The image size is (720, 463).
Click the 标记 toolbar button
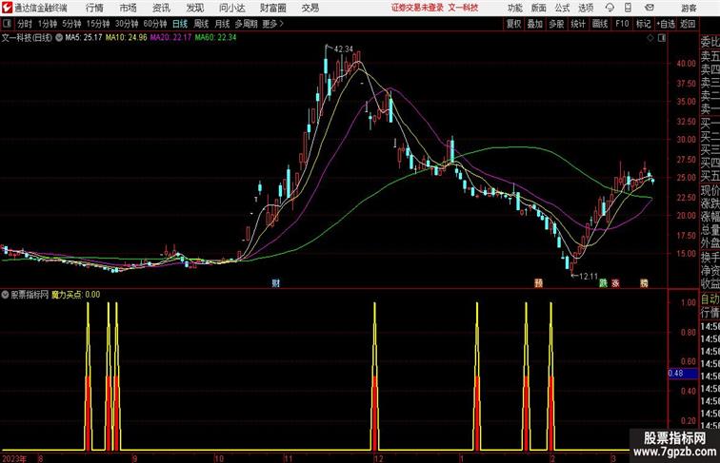pos(643,24)
